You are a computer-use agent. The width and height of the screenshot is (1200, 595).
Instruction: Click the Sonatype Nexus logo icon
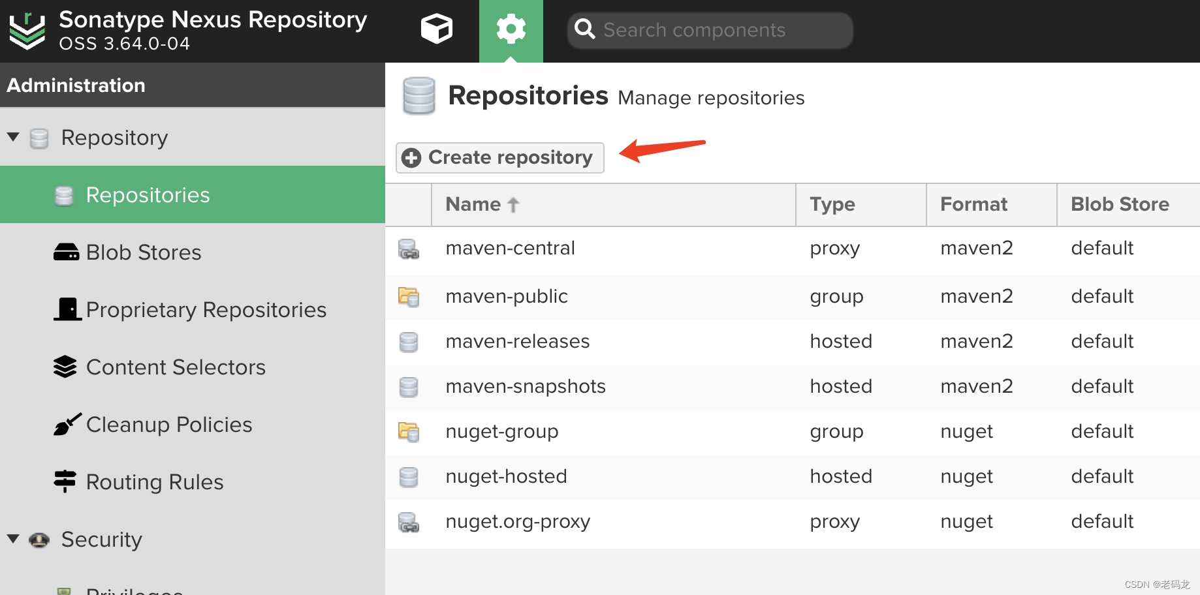click(x=27, y=31)
